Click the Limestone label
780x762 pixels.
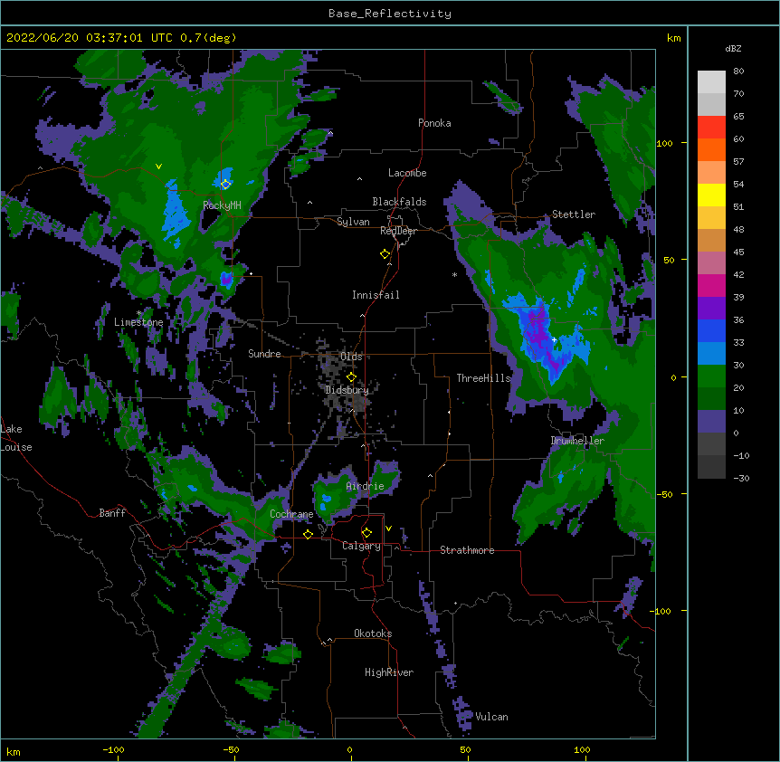[x=138, y=322]
